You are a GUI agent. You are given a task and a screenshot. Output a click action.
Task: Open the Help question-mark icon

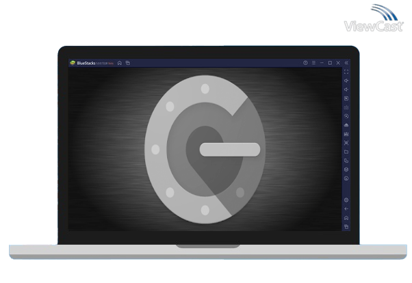[305, 63]
